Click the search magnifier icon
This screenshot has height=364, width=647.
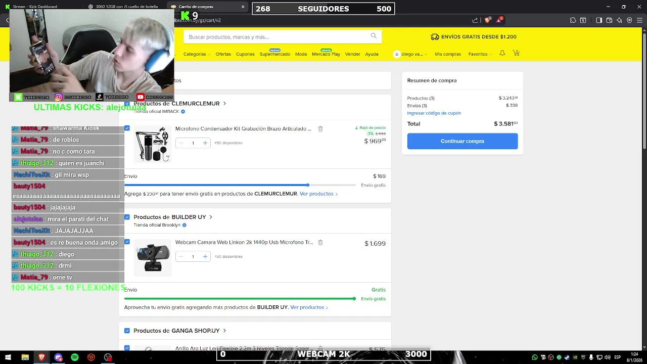(374, 35)
